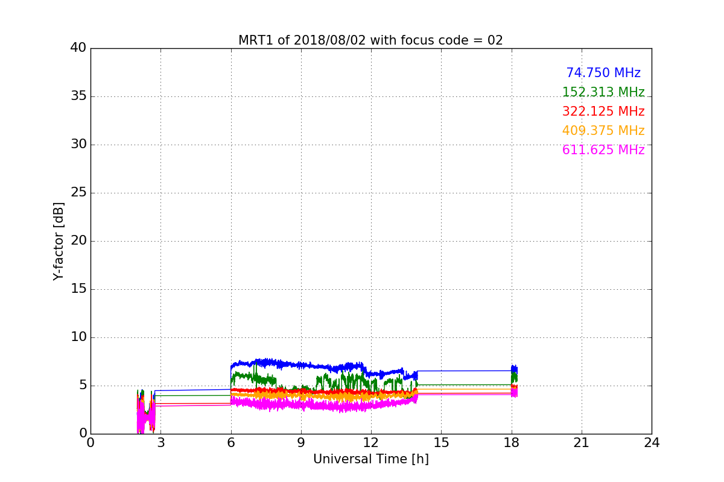Click the y-axis tick label 20
This screenshot has width=724, height=482.
[78, 241]
